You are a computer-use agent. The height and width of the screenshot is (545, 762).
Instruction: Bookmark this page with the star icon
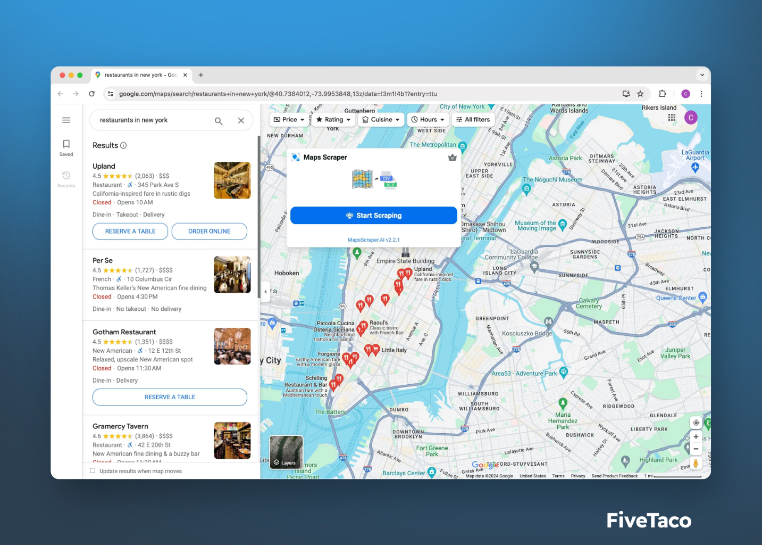[640, 94]
